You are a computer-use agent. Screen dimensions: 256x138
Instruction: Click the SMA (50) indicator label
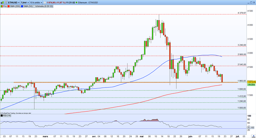pyautogui.click(x=28, y=6)
